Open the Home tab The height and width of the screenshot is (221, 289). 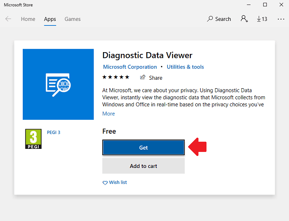click(28, 19)
